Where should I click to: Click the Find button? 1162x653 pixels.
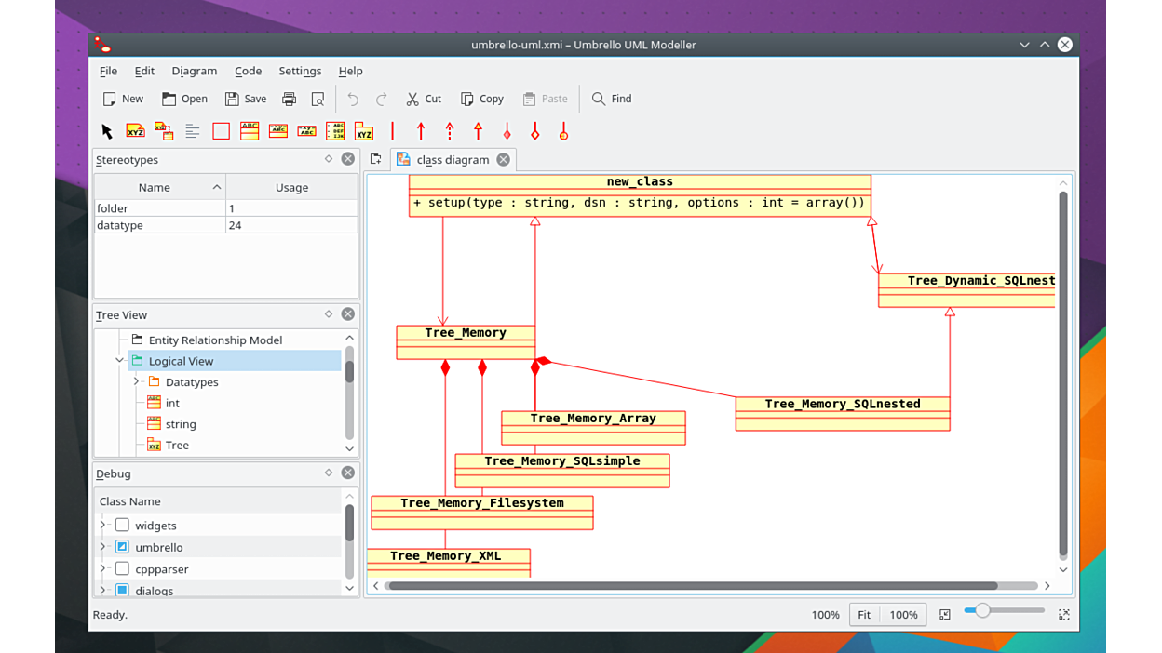point(612,99)
